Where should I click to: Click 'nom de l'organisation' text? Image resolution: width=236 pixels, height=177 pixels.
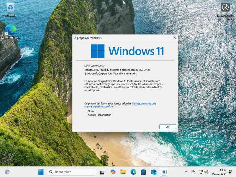[x=99, y=115]
